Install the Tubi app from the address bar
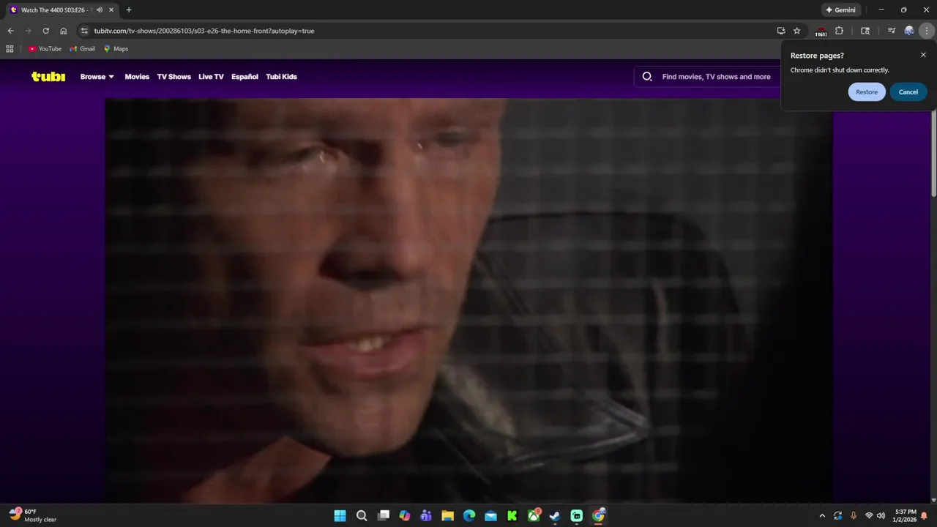 point(781,31)
